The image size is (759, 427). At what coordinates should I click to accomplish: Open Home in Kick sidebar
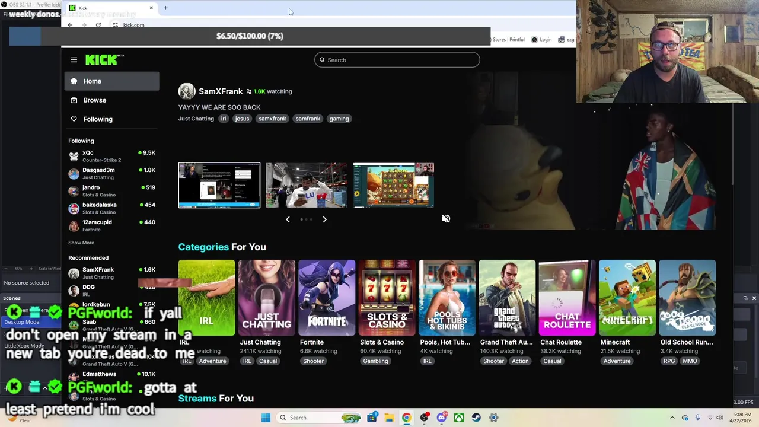pos(111,81)
